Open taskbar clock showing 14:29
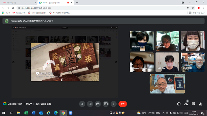Viewport: 207px width, 116px height. coord(194,113)
